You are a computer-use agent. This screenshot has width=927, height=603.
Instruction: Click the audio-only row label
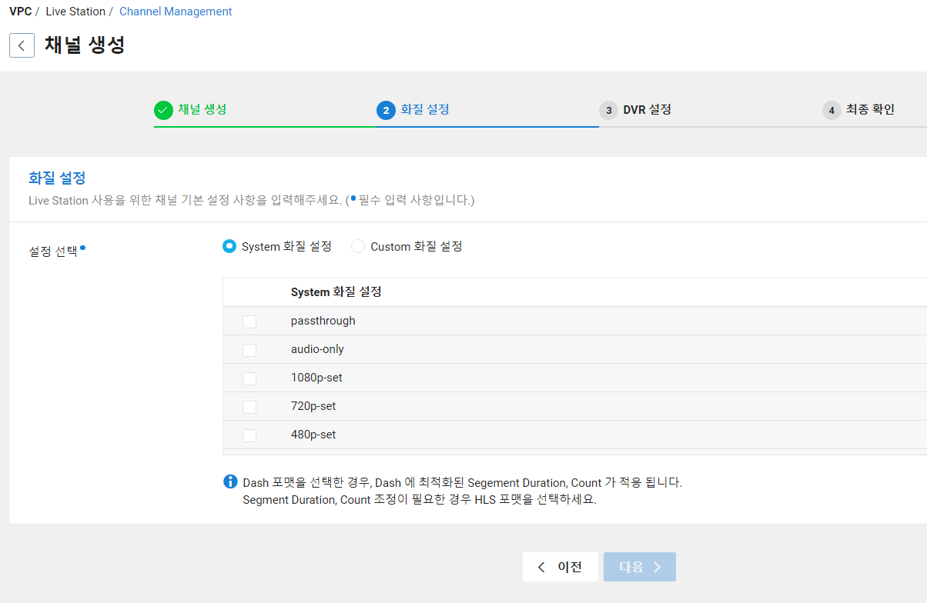click(317, 349)
